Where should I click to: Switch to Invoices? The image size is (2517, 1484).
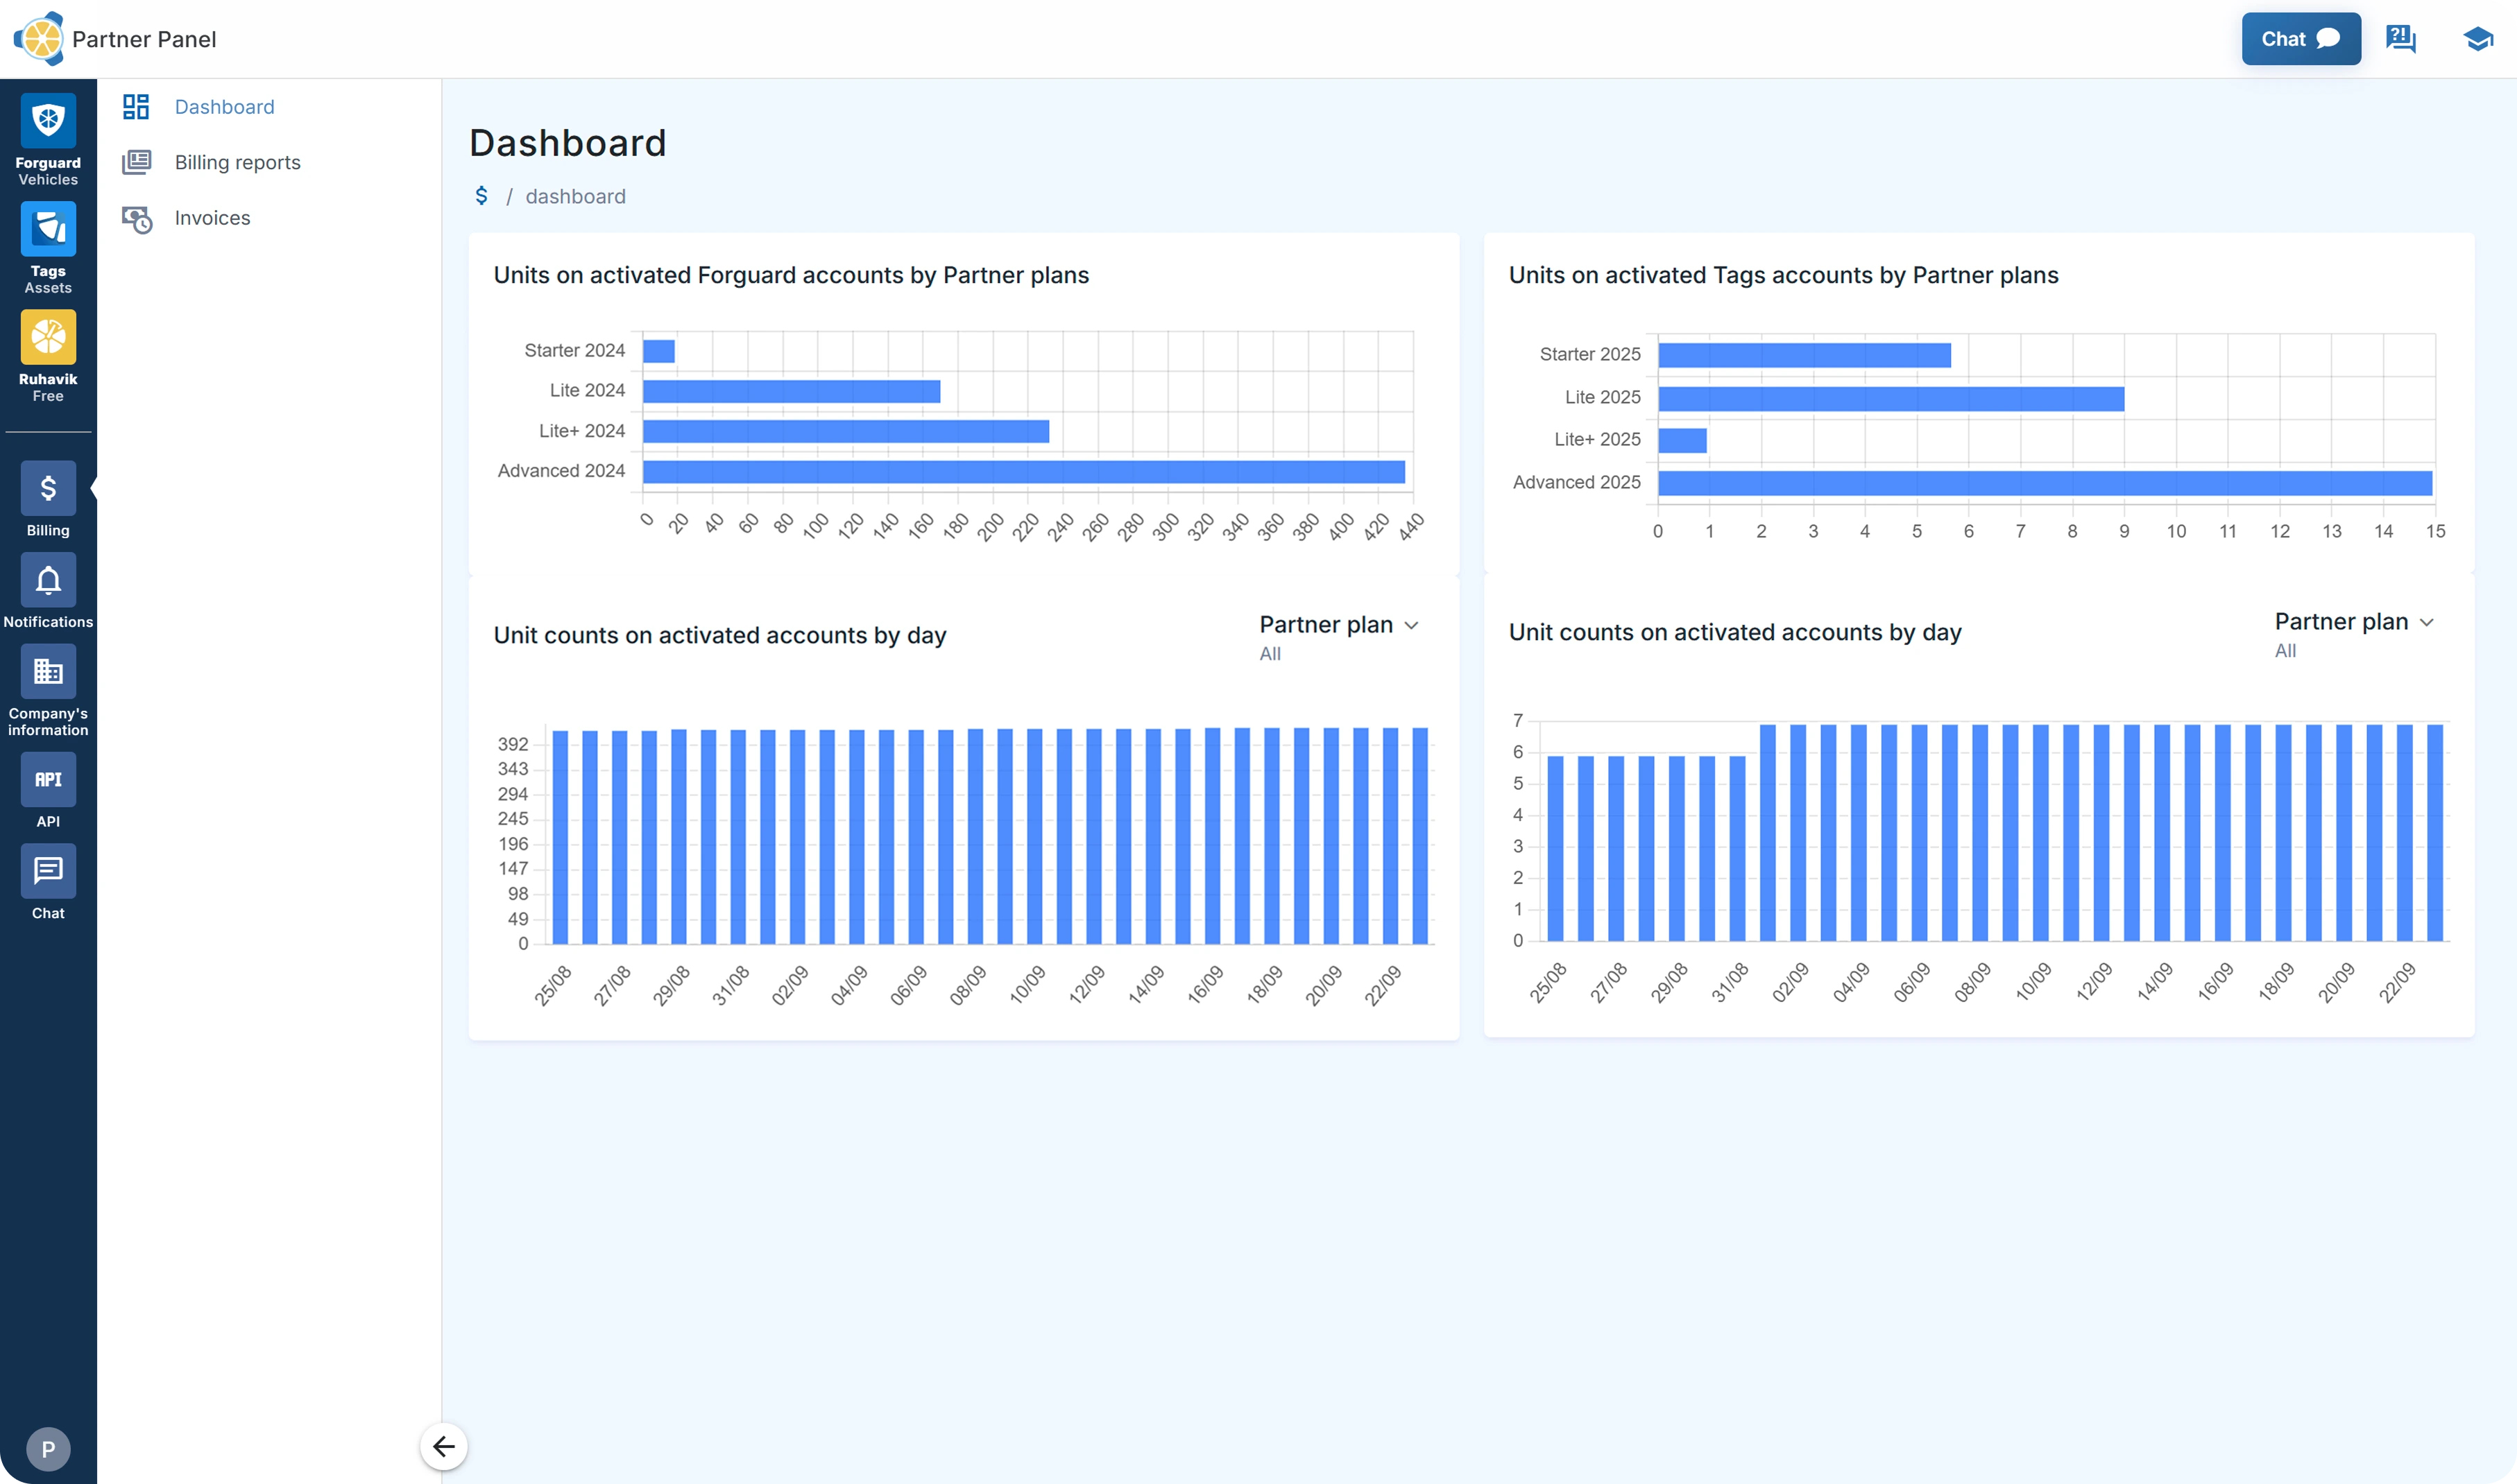coord(212,218)
